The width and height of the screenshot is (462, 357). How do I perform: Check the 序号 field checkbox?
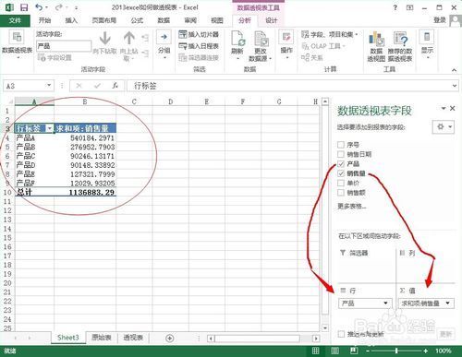[x=341, y=145]
